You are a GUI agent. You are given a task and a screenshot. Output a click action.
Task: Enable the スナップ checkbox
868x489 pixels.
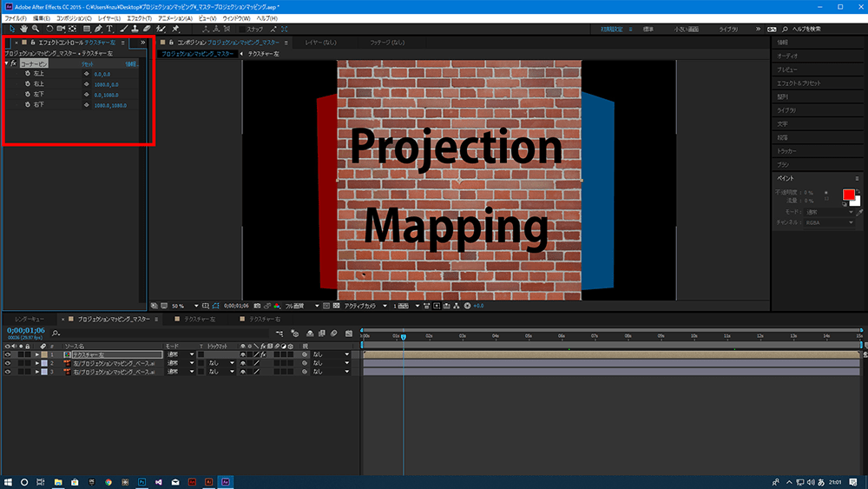[242, 29]
